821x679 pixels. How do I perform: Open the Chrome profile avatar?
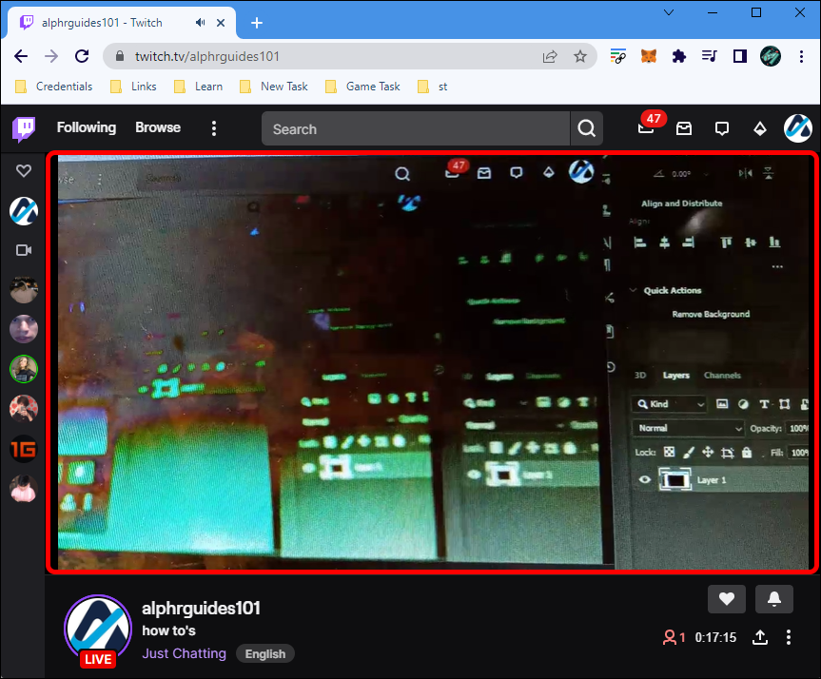(771, 56)
